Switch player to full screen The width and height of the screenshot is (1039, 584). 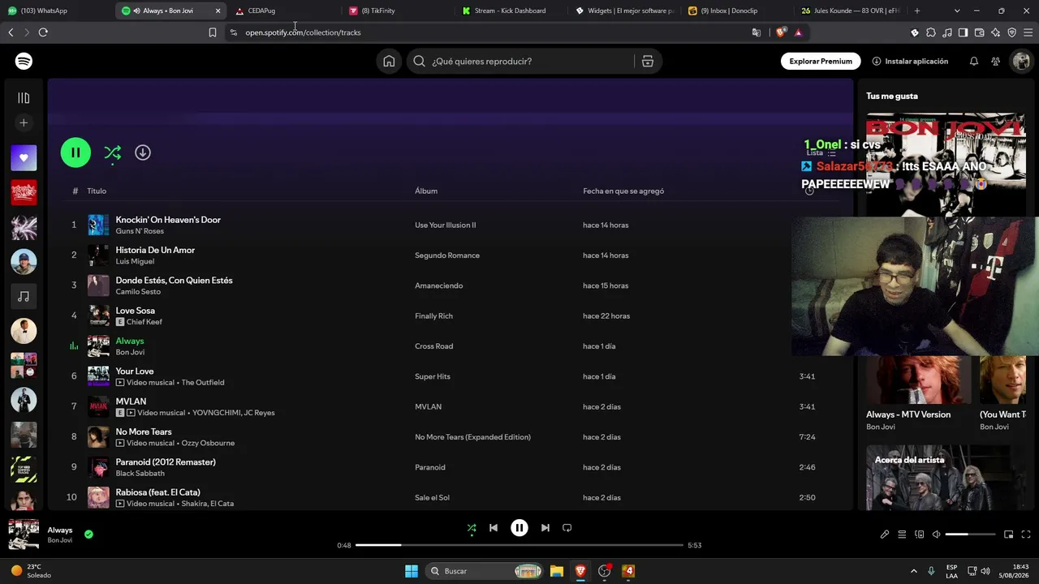pos(1027,535)
